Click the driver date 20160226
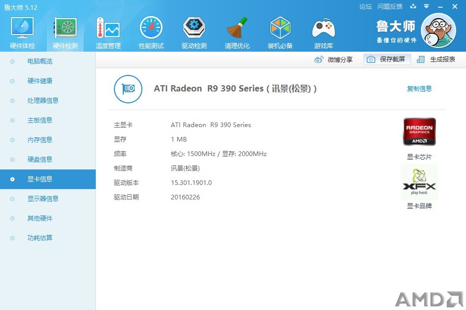This screenshot has height=310, width=466. pos(185,197)
